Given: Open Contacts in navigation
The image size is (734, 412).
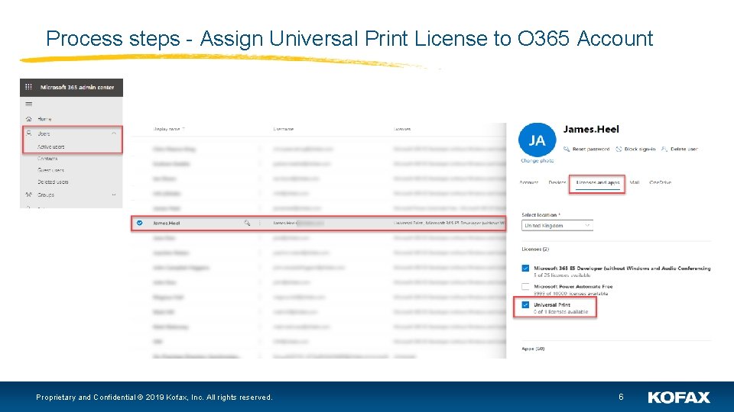Looking at the screenshot, I should (x=47, y=159).
